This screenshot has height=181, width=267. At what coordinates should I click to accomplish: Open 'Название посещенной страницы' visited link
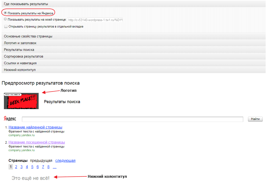tap(37, 142)
